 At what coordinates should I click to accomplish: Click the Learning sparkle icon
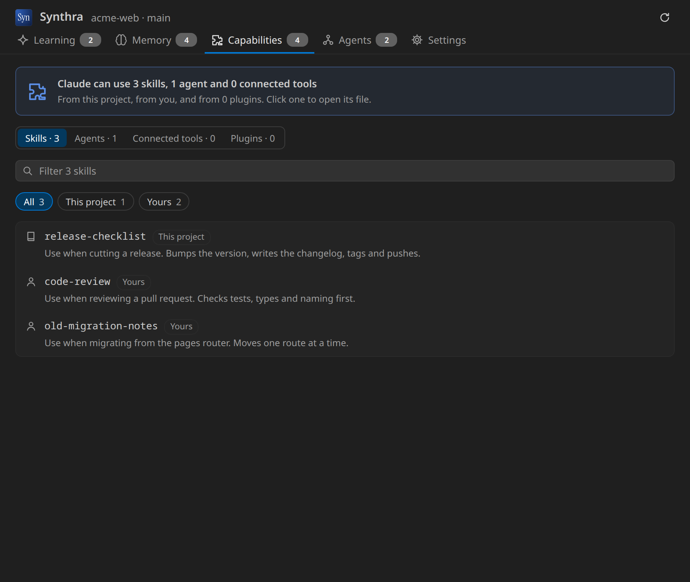click(x=23, y=40)
